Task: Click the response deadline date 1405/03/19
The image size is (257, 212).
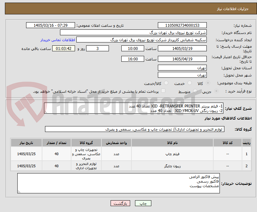Action: pos(182,48)
